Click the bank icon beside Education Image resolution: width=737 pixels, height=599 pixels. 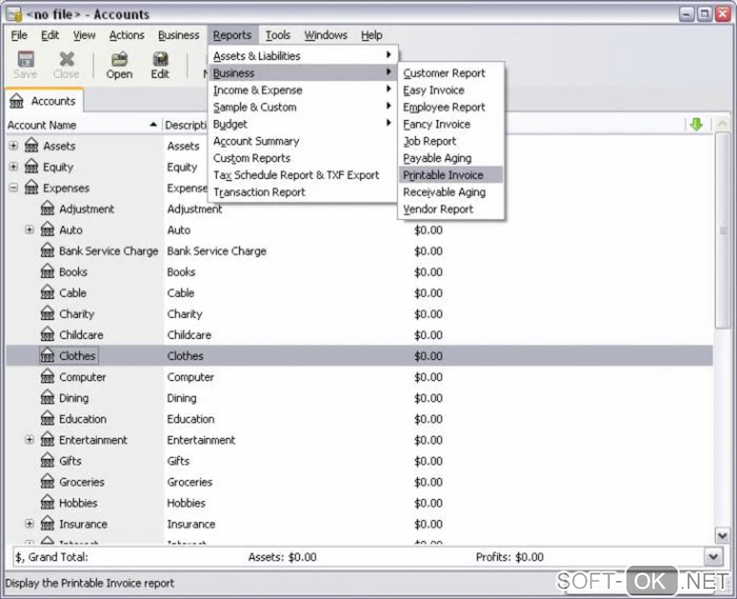pos(48,418)
